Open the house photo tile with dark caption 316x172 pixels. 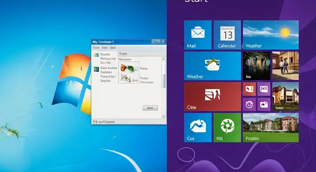pyautogui.click(x=286, y=97)
